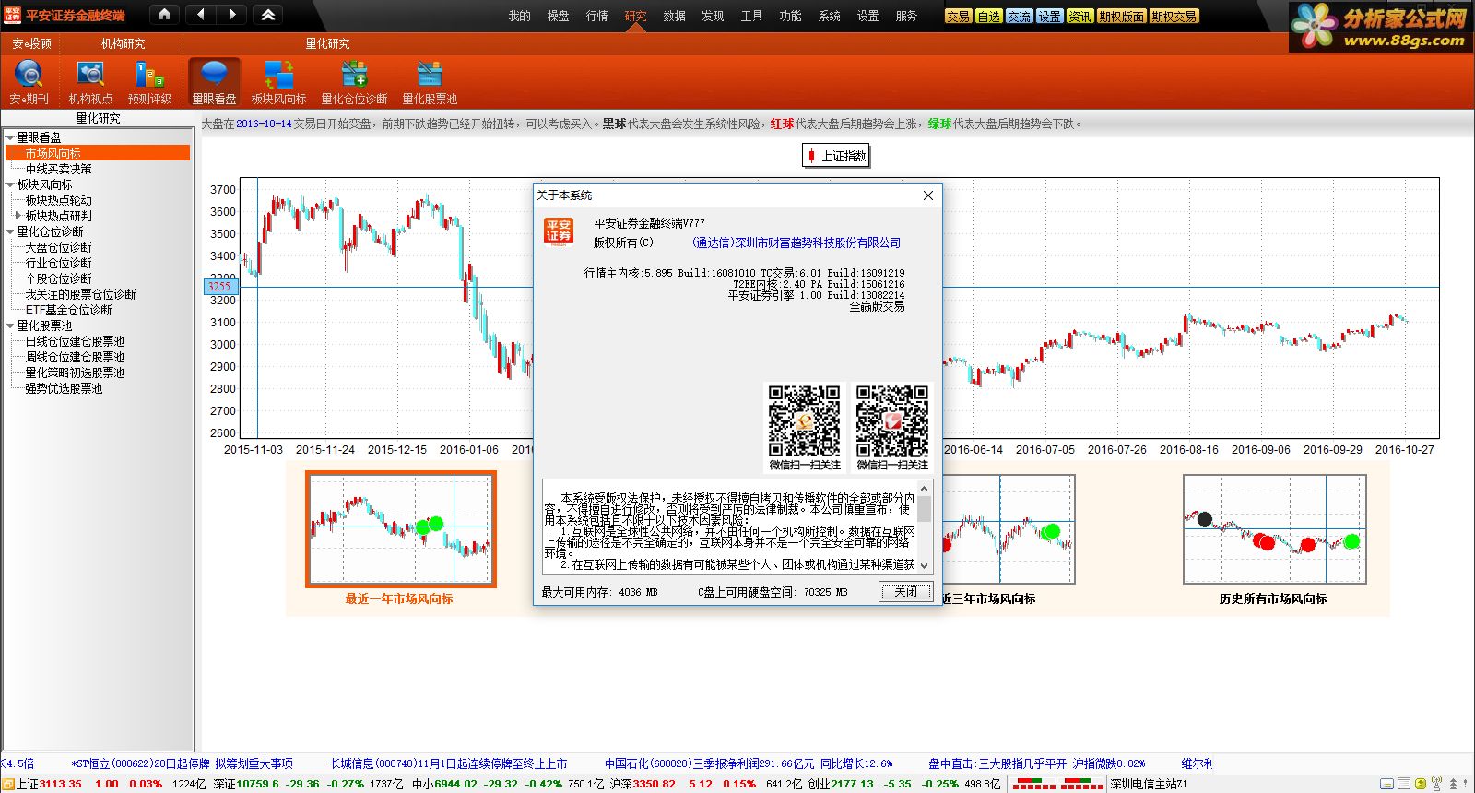The image size is (1475, 793).
Task: Click the yellow 交易 button
Action: [958, 16]
